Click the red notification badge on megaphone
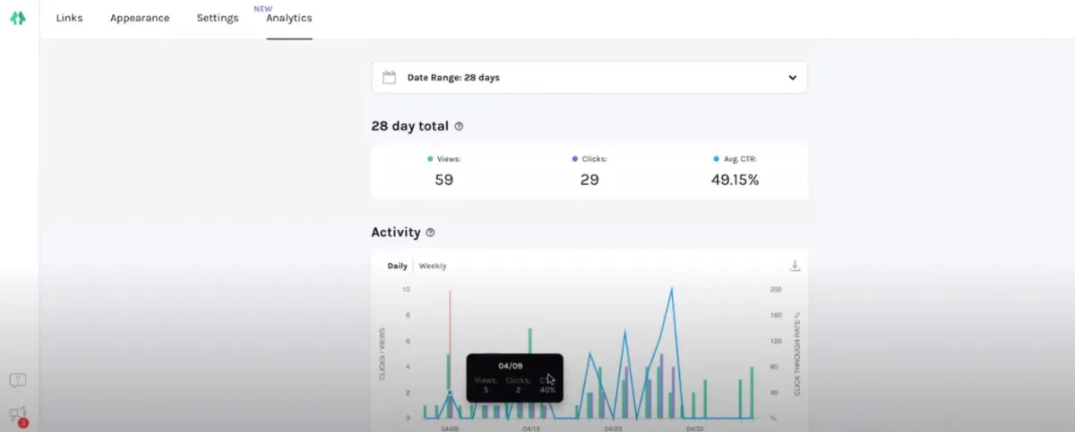 click(23, 422)
